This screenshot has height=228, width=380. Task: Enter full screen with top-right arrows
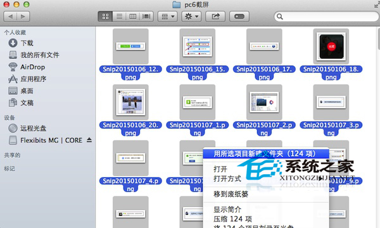(x=376, y=4)
